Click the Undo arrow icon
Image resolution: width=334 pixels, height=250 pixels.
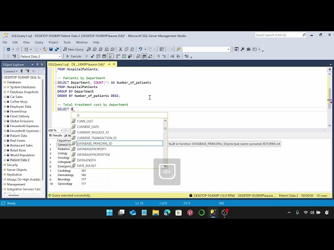point(140,49)
